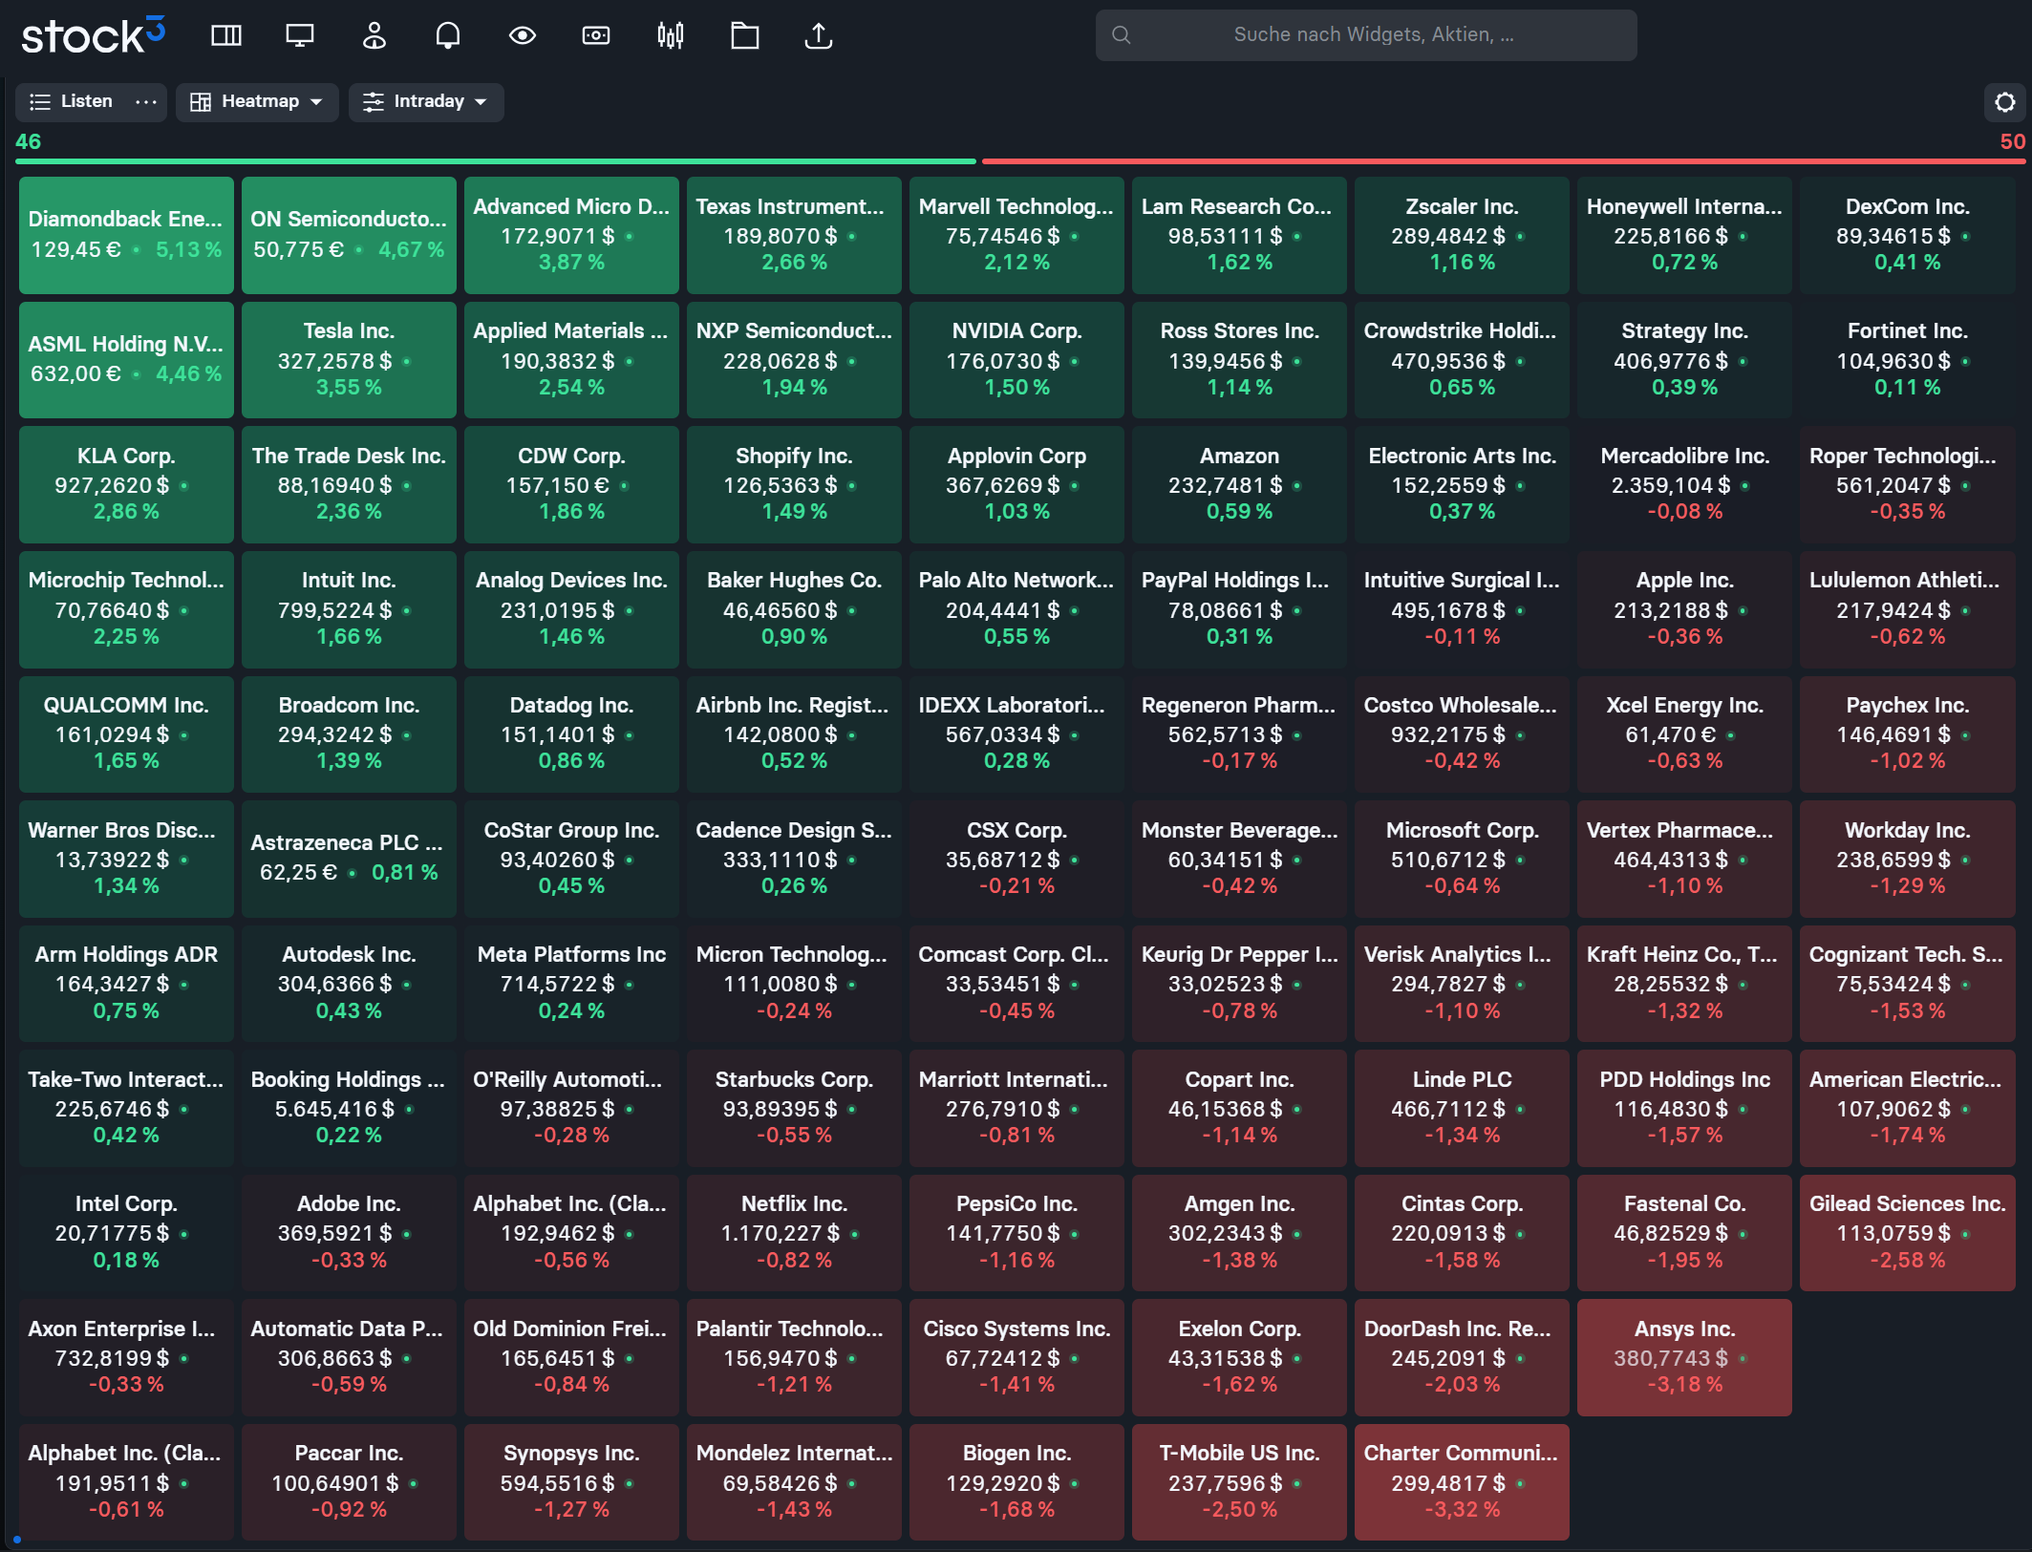Select the Amazon tile
Viewport: 2032px width, 1552px height.
1239,484
